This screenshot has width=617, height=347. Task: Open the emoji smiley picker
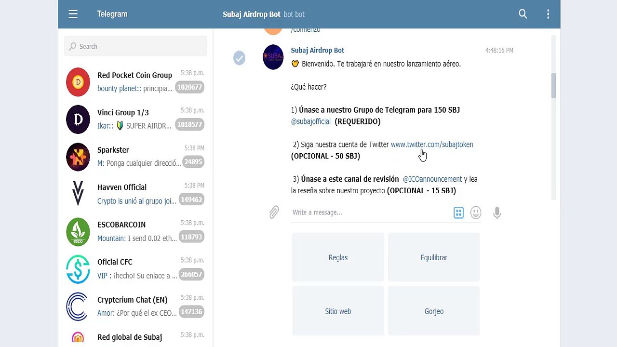click(476, 213)
